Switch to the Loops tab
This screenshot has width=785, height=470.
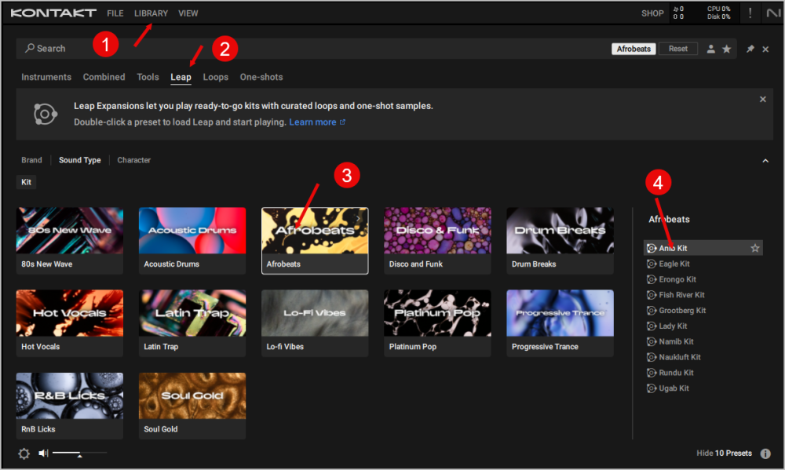tap(215, 77)
